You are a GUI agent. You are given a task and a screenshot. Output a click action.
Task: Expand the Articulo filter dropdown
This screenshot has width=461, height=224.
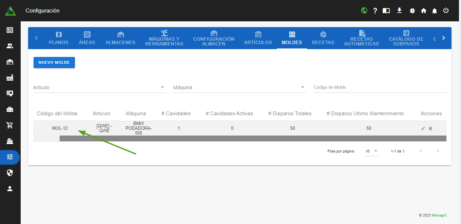[x=162, y=87]
